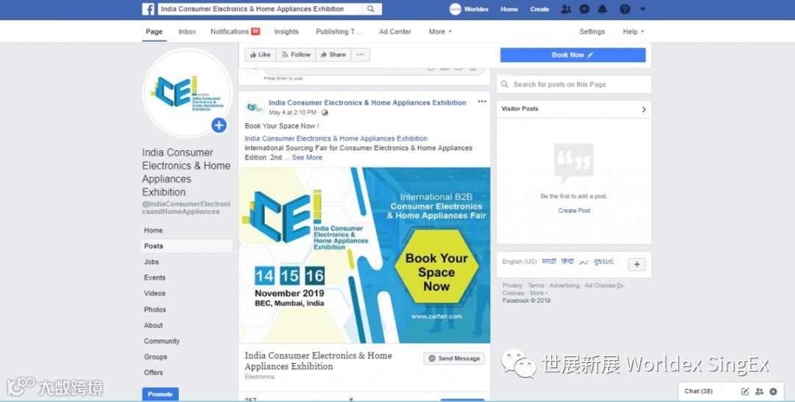
Task: Click the Follow button
Action: (296, 54)
